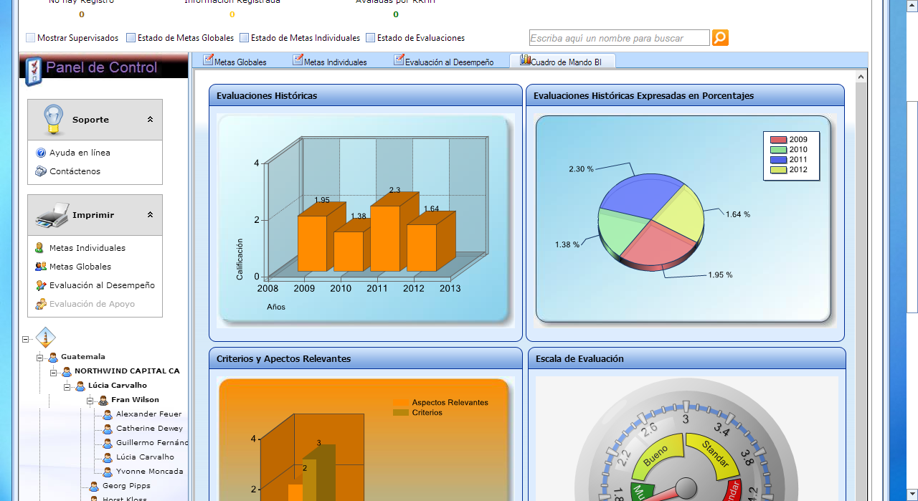918x501 pixels.
Task: Collapse the Imprimir panel chevron
Action: [x=150, y=215]
